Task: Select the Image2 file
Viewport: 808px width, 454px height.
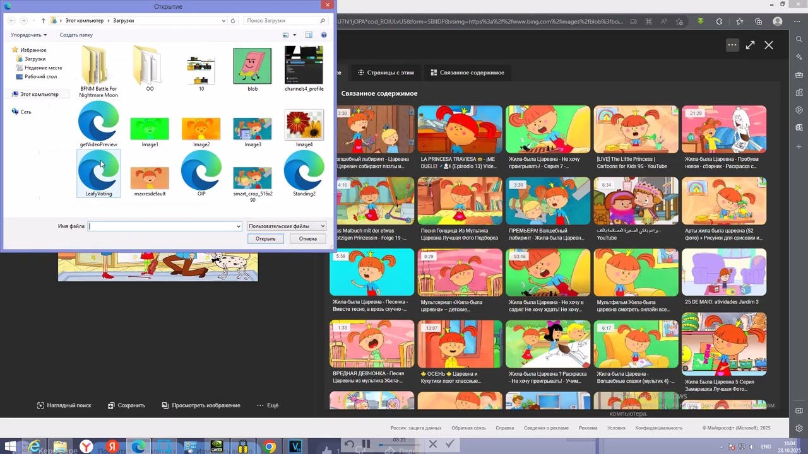Action: tap(201, 132)
